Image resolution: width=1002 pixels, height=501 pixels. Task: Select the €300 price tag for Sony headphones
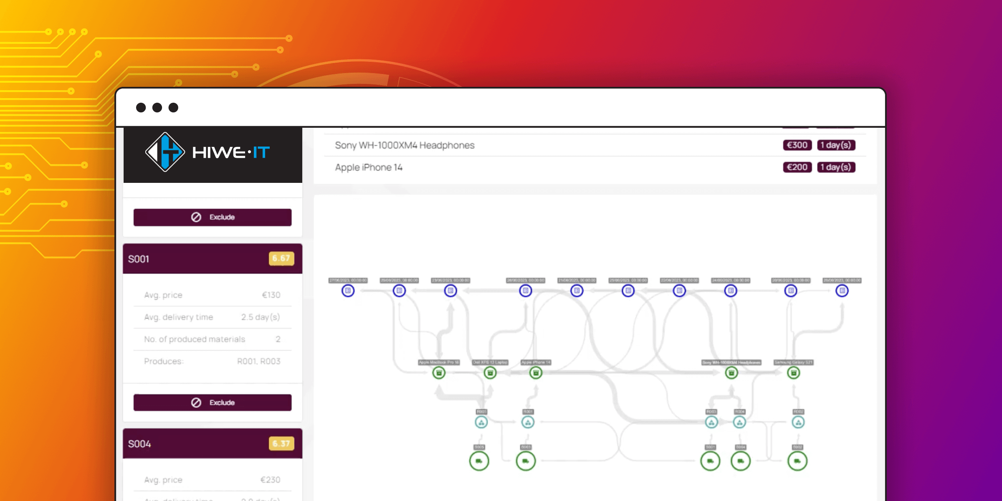(797, 145)
